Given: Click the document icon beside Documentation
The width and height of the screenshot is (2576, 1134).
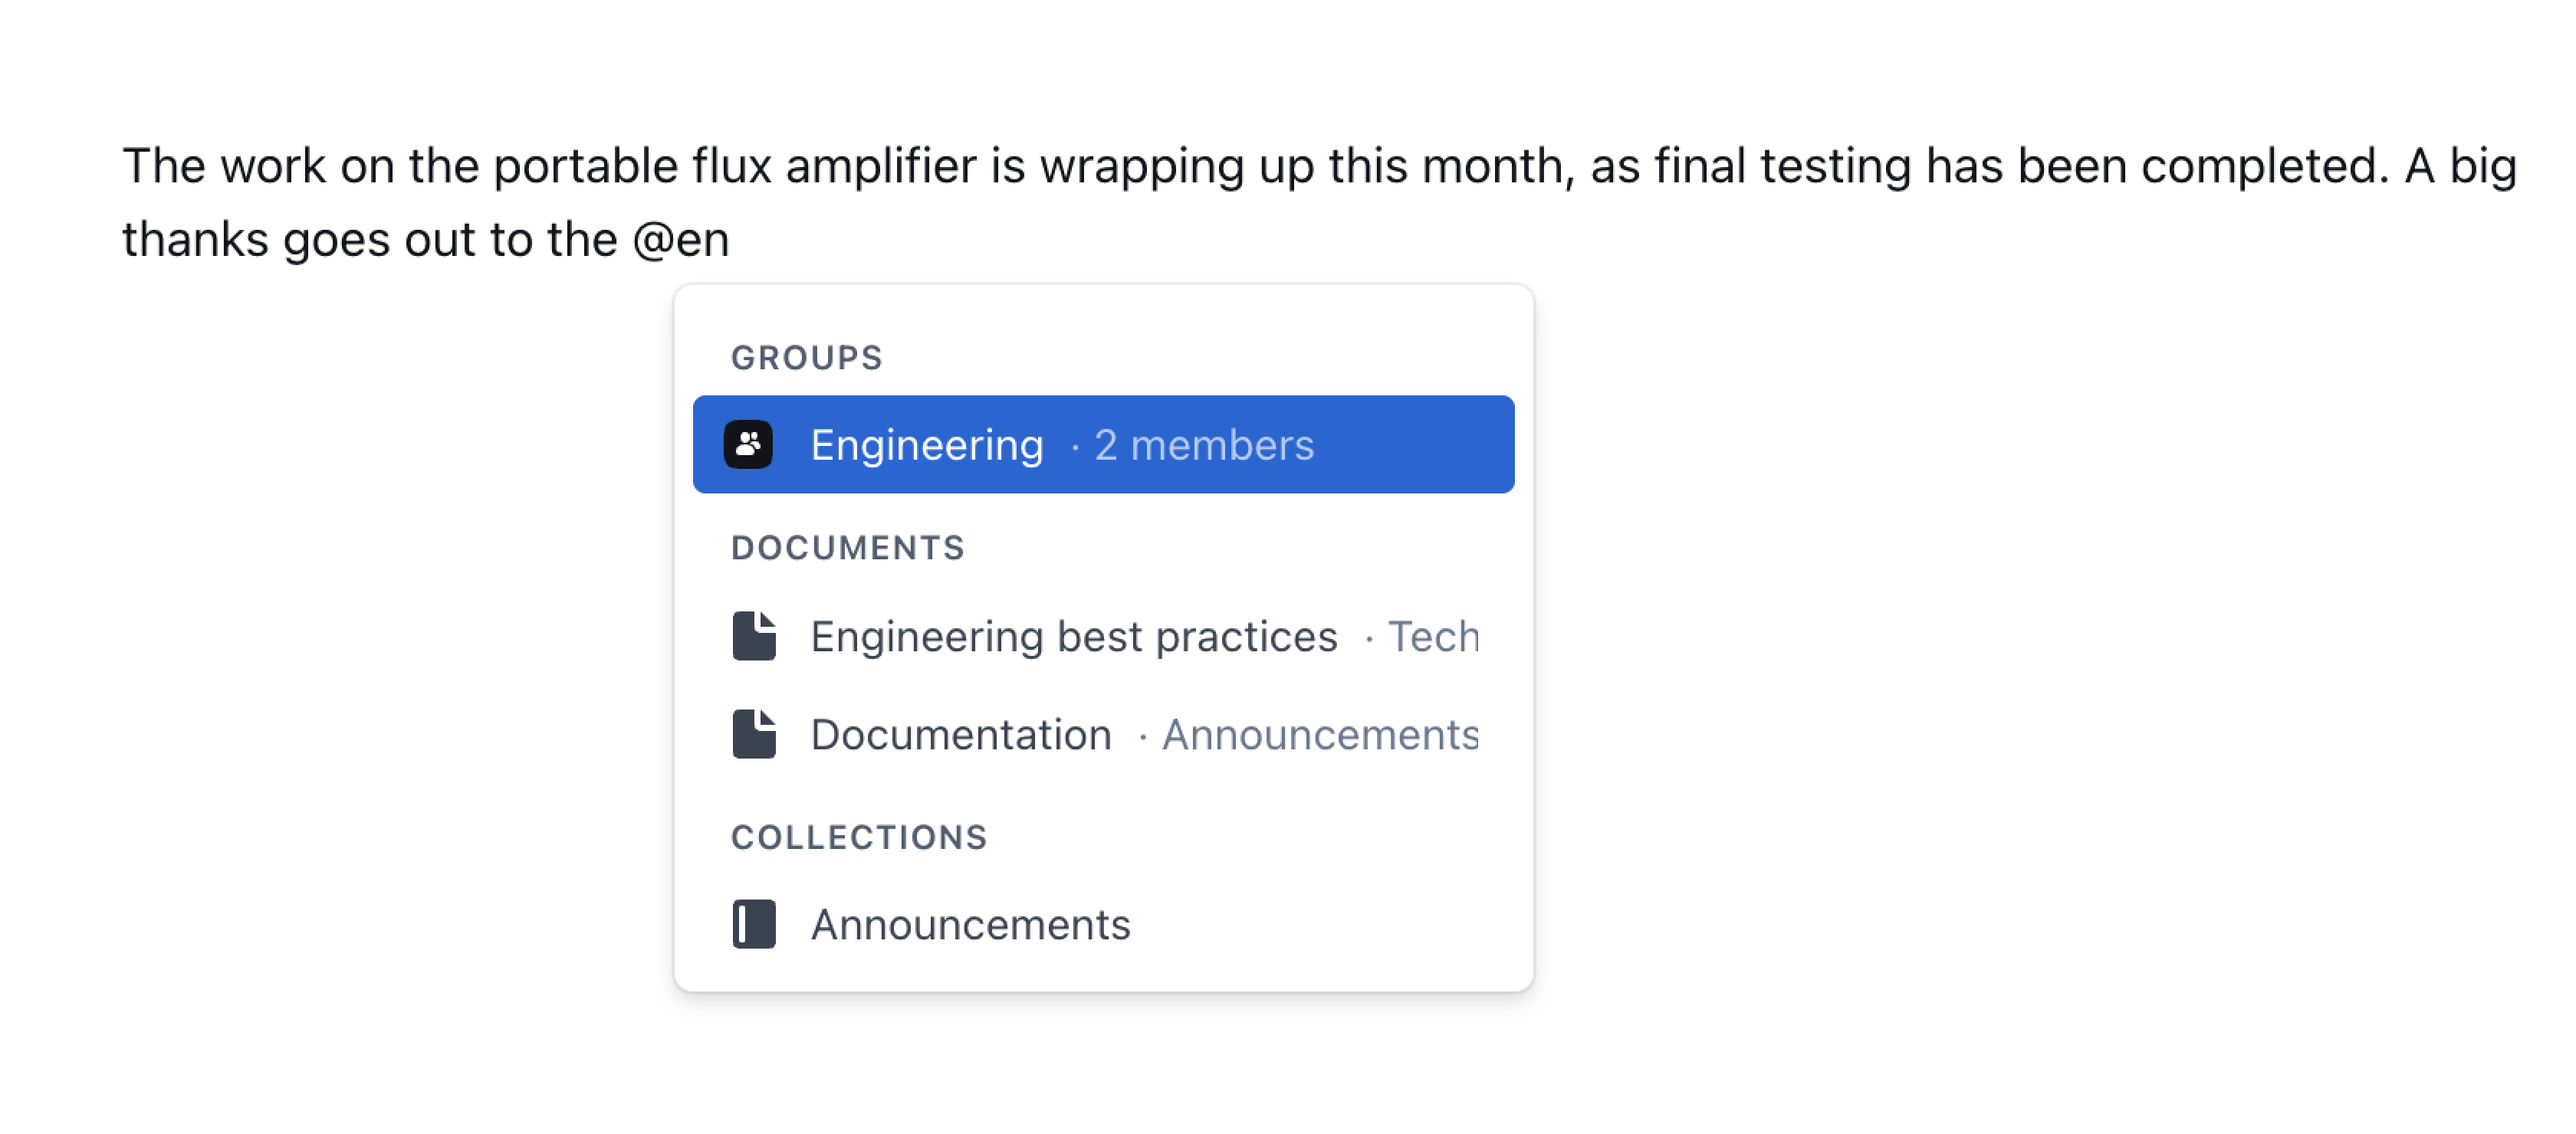Looking at the screenshot, I should pos(757,734).
